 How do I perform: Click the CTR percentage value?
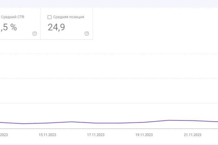click(x=8, y=27)
